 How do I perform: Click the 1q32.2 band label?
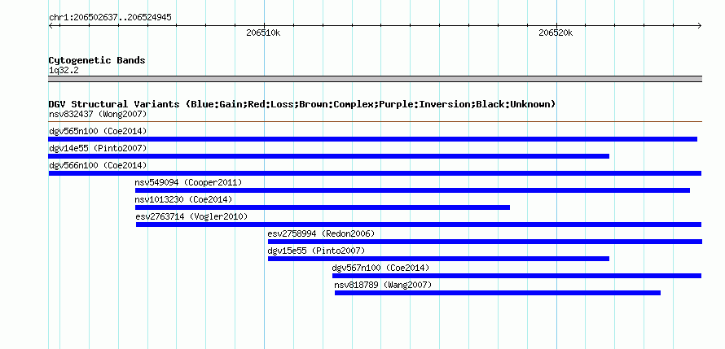pyautogui.click(x=64, y=71)
